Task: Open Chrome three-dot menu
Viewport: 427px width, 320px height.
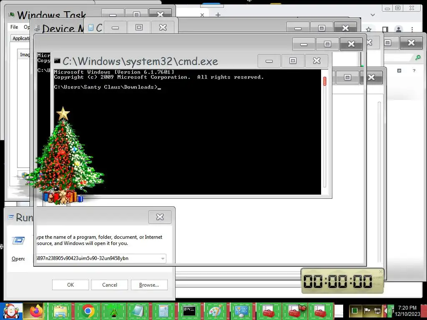Action: point(412,29)
